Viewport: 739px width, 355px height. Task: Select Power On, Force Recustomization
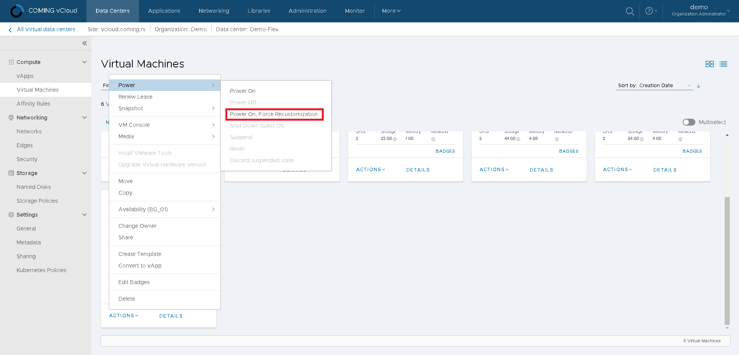pyautogui.click(x=274, y=114)
